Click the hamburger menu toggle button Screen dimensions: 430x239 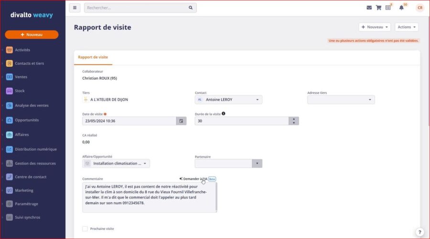(75, 8)
